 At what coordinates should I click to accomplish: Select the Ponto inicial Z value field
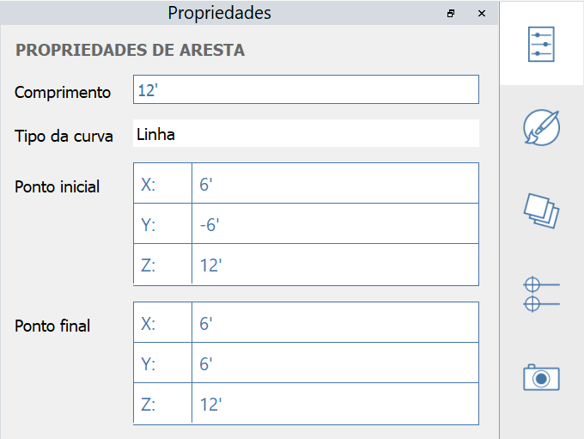point(335,265)
